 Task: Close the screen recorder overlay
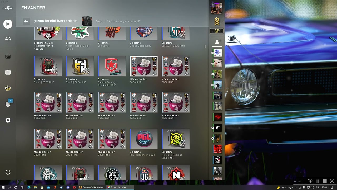point(332,181)
